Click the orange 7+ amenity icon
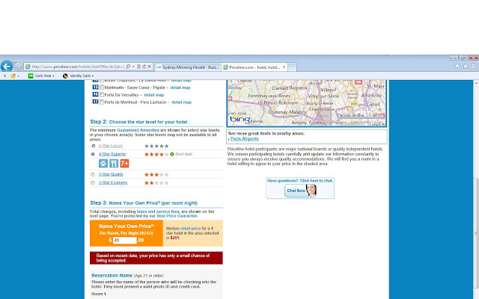 tap(124, 164)
